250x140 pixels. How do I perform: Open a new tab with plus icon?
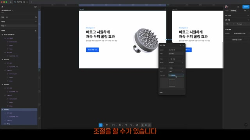pos(31,2)
